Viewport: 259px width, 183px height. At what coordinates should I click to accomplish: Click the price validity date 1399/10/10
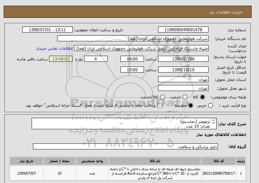pyautogui.click(x=183, y=70)
